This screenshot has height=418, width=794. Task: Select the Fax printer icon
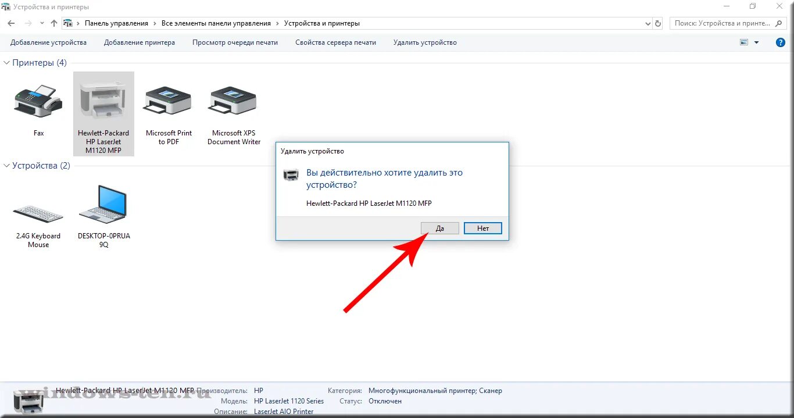(38, 102)
